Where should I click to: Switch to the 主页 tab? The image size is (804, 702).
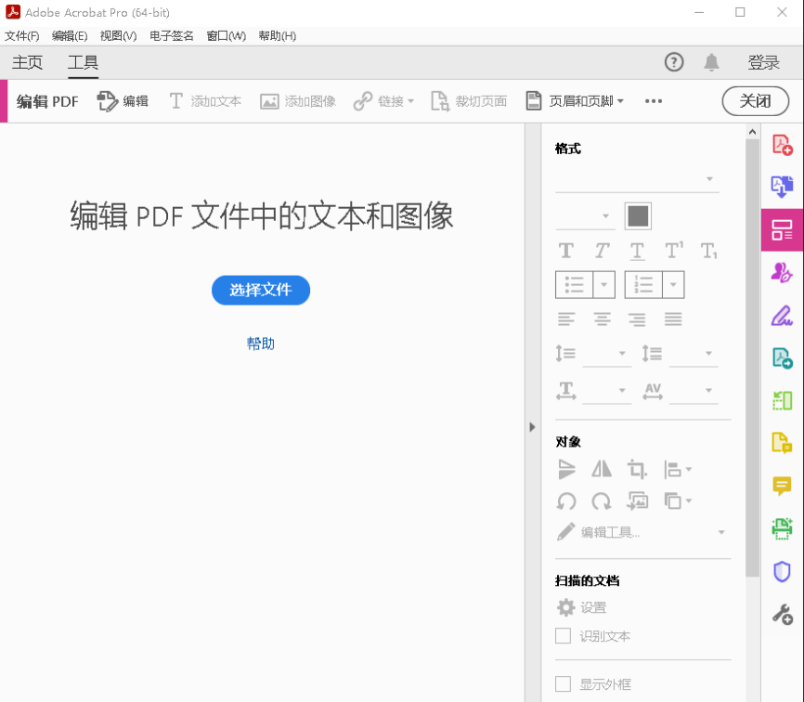point(27,62)
